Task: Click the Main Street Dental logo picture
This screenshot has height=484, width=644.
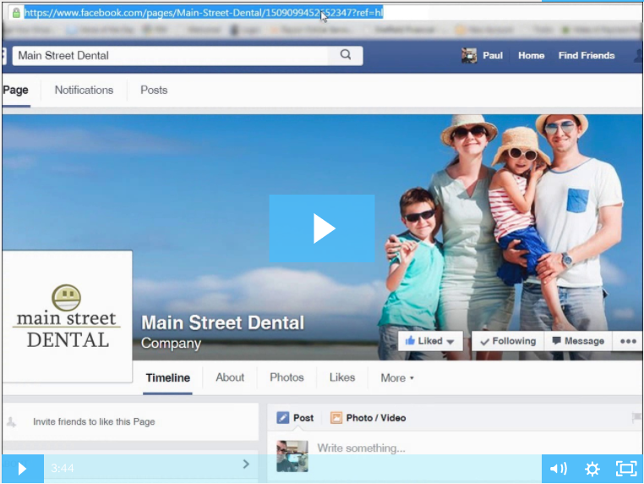Action: (x=67, y=316)
